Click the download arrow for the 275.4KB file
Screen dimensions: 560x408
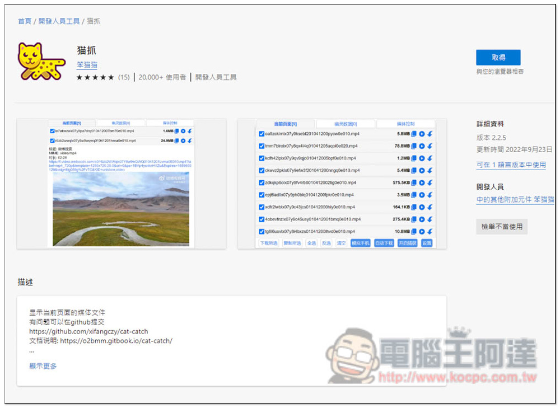point(430,219)
